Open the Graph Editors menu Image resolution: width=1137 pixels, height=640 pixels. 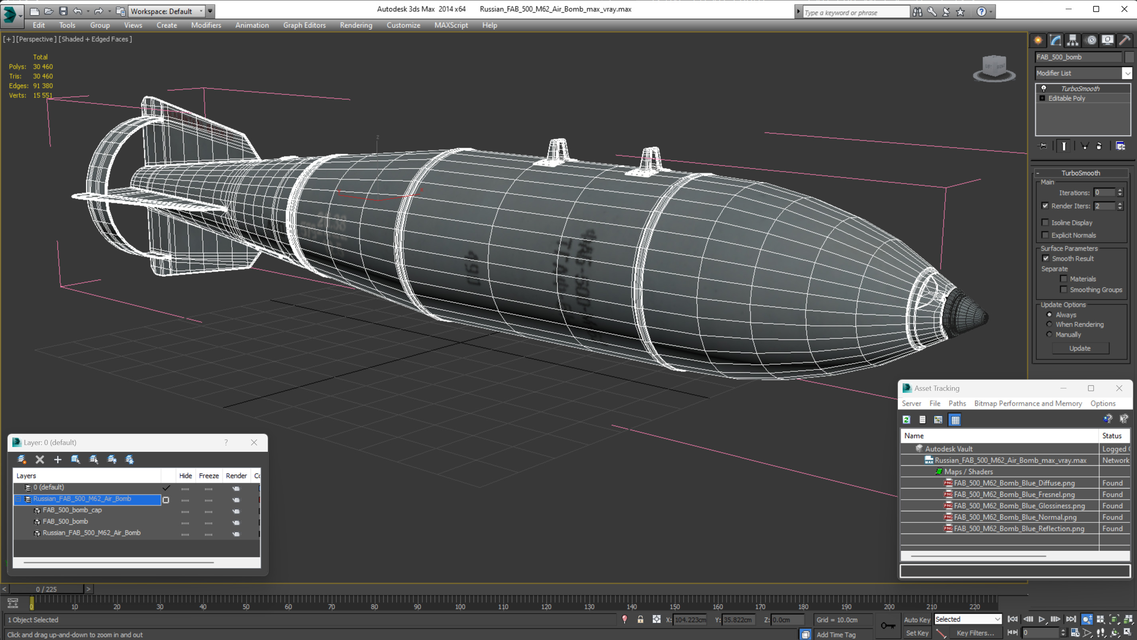click(304, 25)
